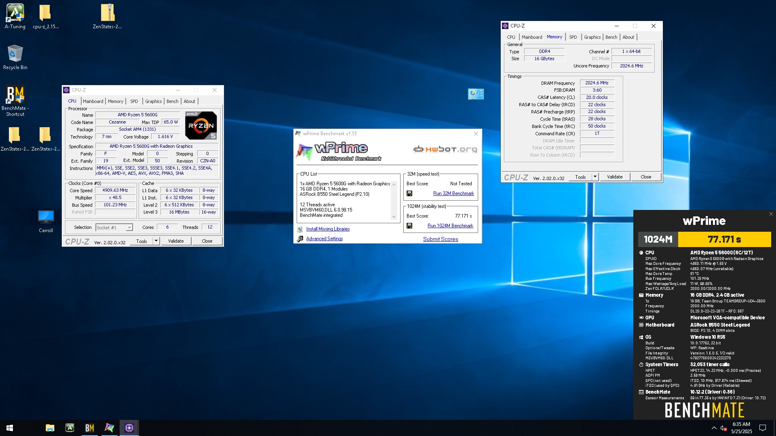Click the floppy save icon for 1024M score
The image size is (776, 436).
pyautogui.click(x=409, y=226)
